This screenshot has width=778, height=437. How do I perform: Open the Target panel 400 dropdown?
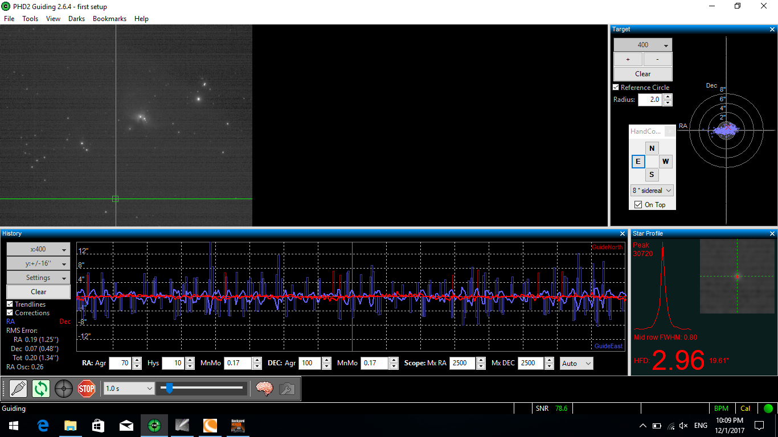[x=643, y=45]
